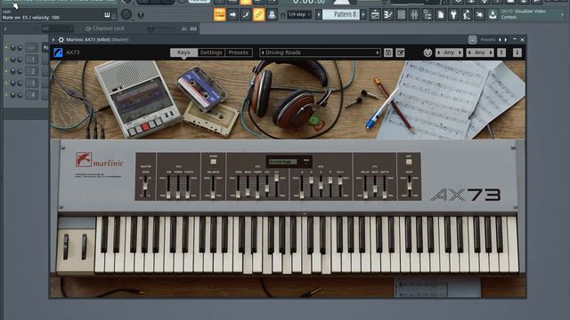Toggle channel rack step/piano view bars icon

click(x=194, y=28)
